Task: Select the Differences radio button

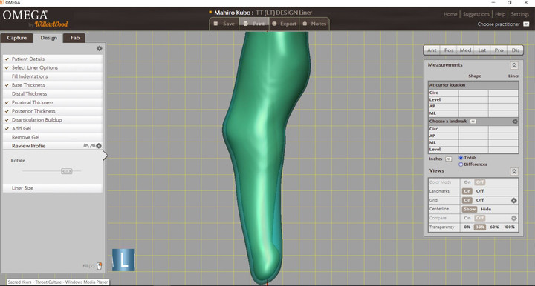Action: pyautogui.click(x=461, y=164)
